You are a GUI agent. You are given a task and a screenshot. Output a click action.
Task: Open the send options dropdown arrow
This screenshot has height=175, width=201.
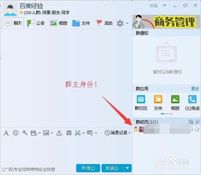point(127,168)
